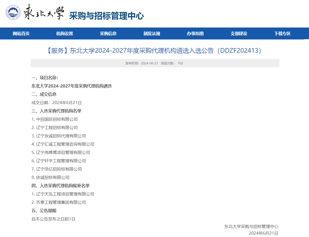The image size is (309, 237).
Task: Navigate to 支部建设 in the menu bar
Action: pyautogui.click(x=239, y=33)
